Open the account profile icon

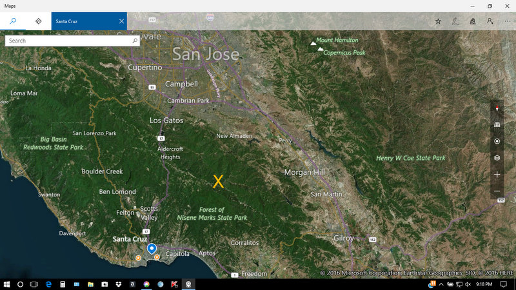[490, 21]
